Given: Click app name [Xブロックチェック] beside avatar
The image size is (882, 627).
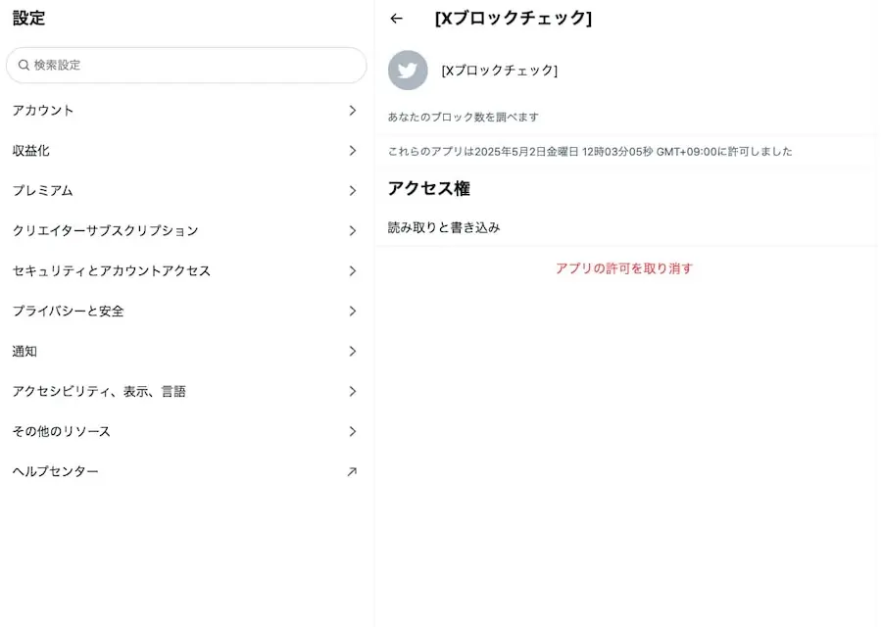Looking at the screenshot, I should coord(500,71).
